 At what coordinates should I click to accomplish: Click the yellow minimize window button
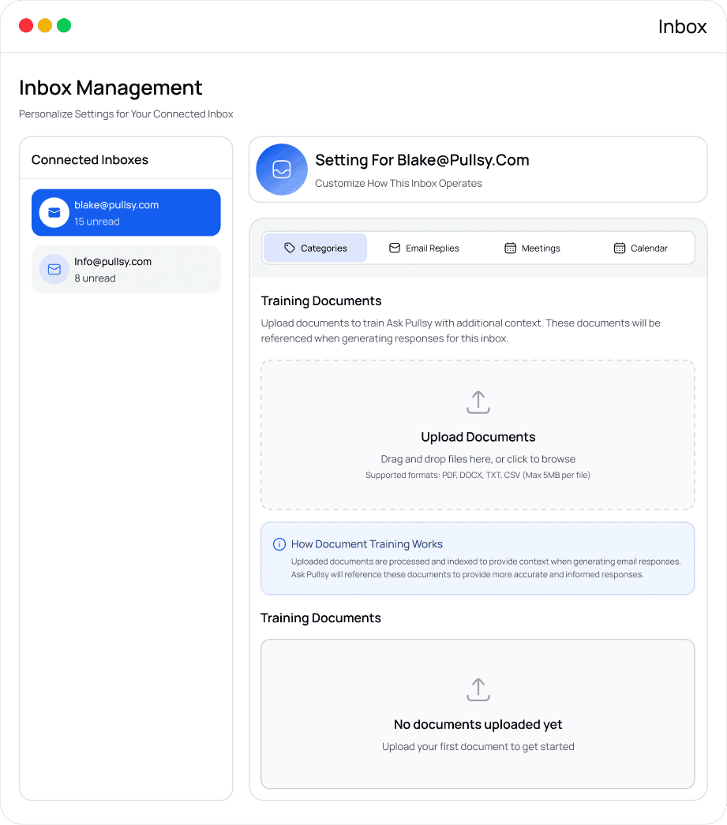pos(45,25)
